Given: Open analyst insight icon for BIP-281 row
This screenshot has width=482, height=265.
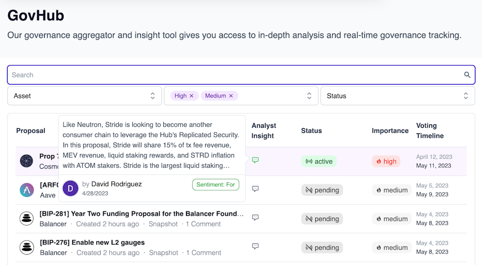Looking at the screenshot, I should (255, 218).
